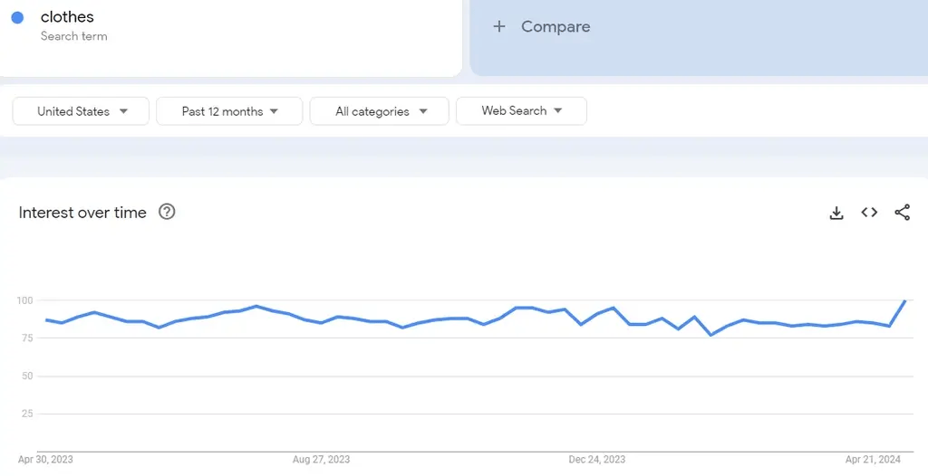Open the help icon beside Interest over time
The width and height of the screenshot is (928, 476).
(x=167, y=212)
